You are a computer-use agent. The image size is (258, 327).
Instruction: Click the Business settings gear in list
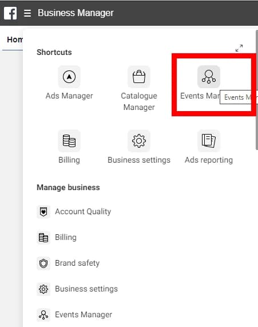[43, 289]
